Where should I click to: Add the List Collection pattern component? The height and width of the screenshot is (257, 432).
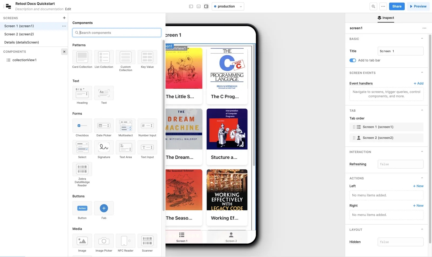(x=104, y=57)
